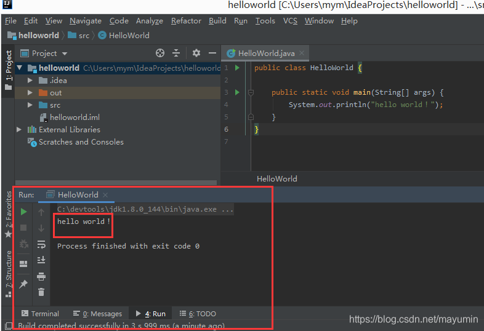Open the View menu

pos(54,21)
